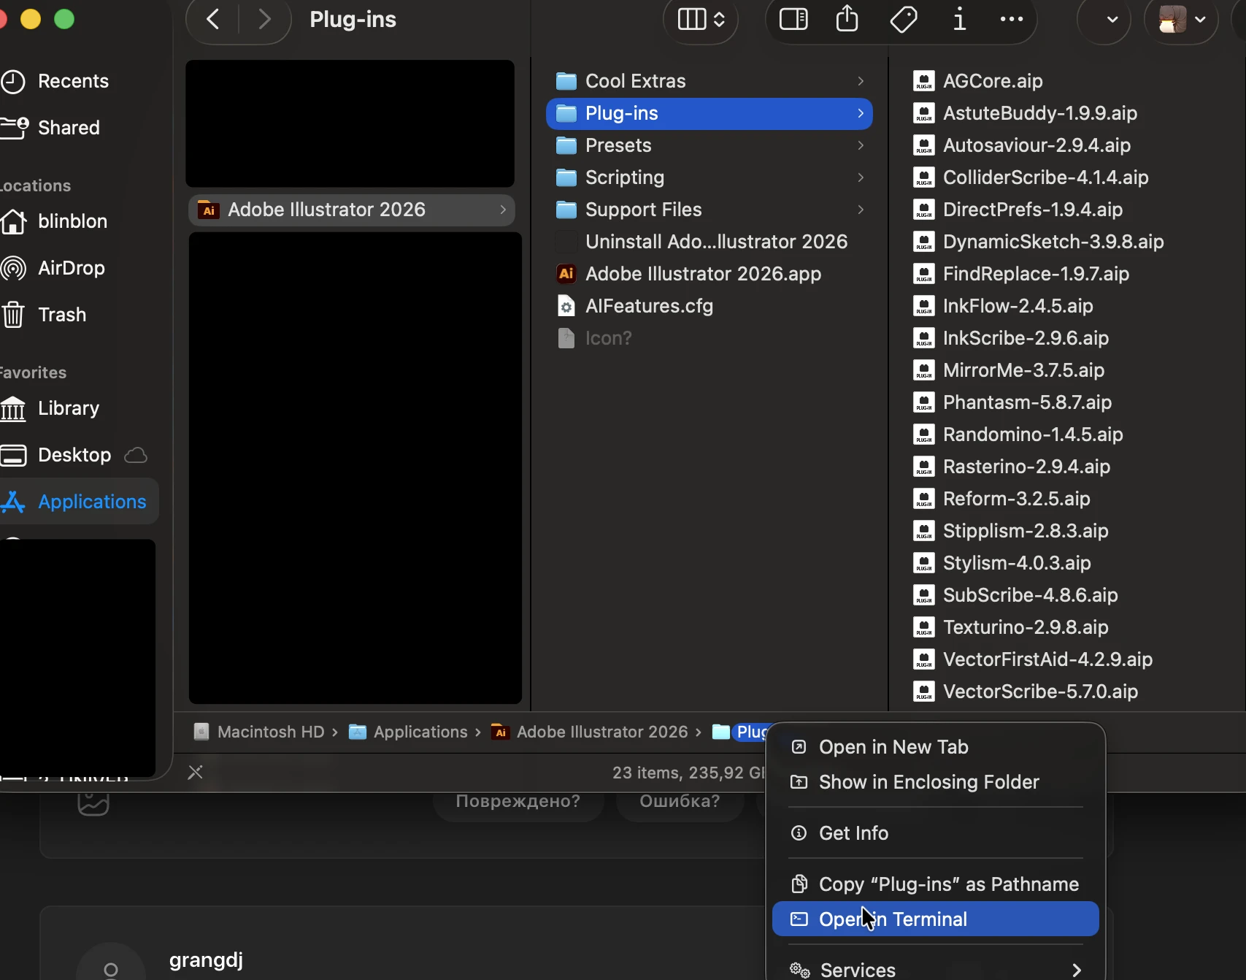Click the iCloud status icon beside Desktop
The width and height of the screenshot is (1246, 980).
[136, 455]
